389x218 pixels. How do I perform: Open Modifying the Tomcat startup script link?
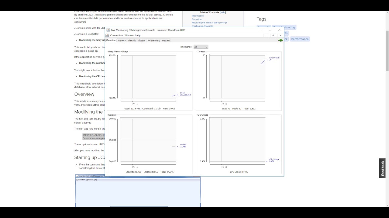(x=209, y=22)
